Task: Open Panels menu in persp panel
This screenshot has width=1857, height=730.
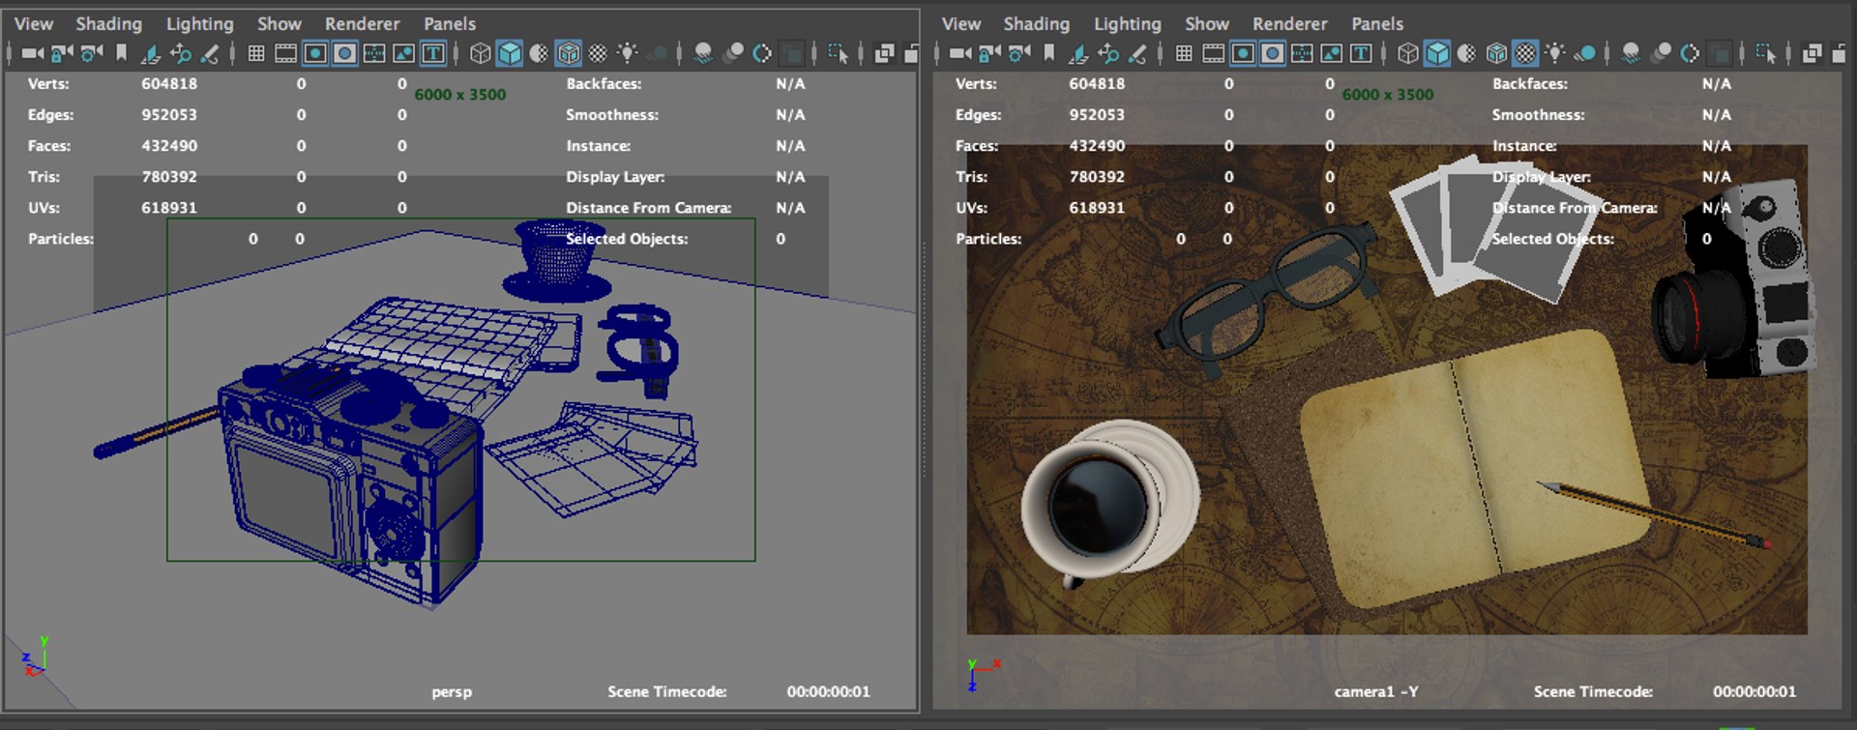Action: (450, 23)
